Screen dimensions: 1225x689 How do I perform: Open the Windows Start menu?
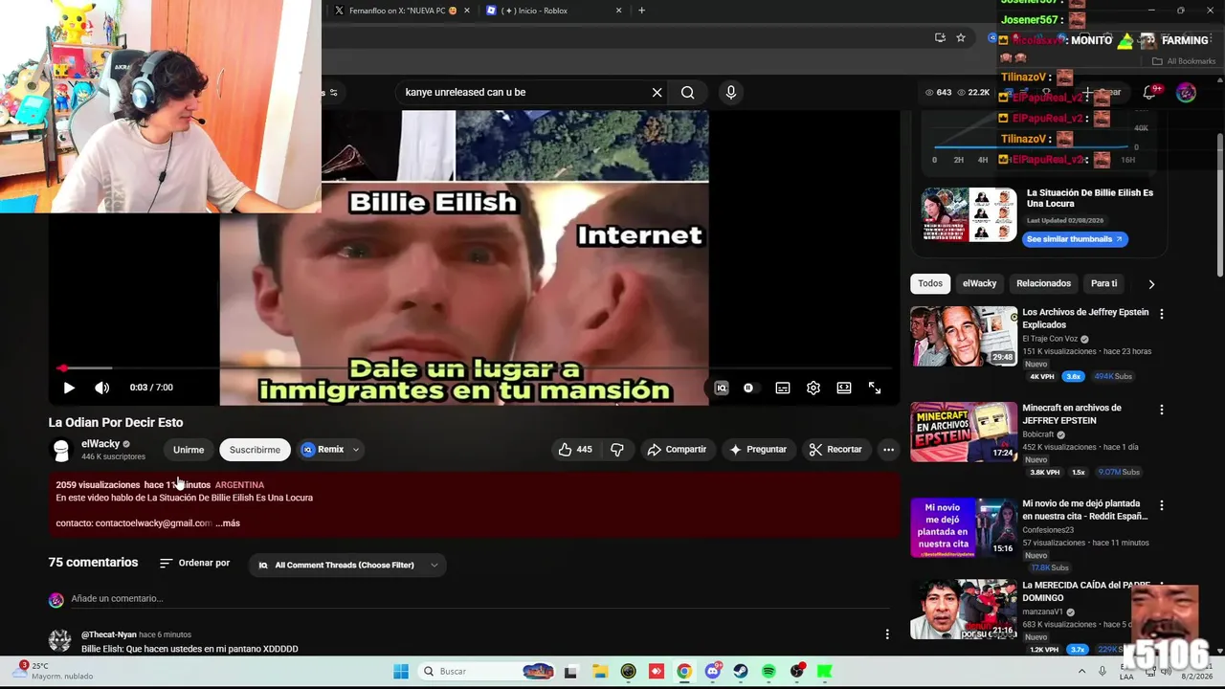point(401,671)
